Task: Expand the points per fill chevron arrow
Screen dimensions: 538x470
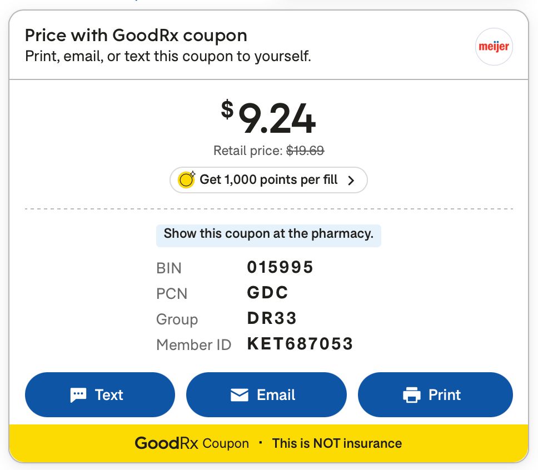Action: click(x=351, y=181)
